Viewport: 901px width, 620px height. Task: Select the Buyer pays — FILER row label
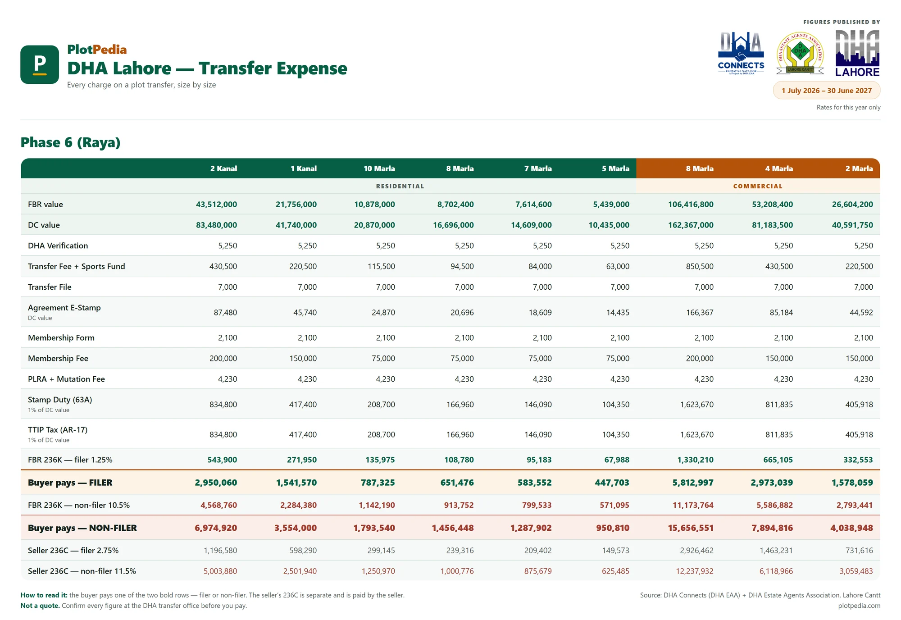[70, 483]
